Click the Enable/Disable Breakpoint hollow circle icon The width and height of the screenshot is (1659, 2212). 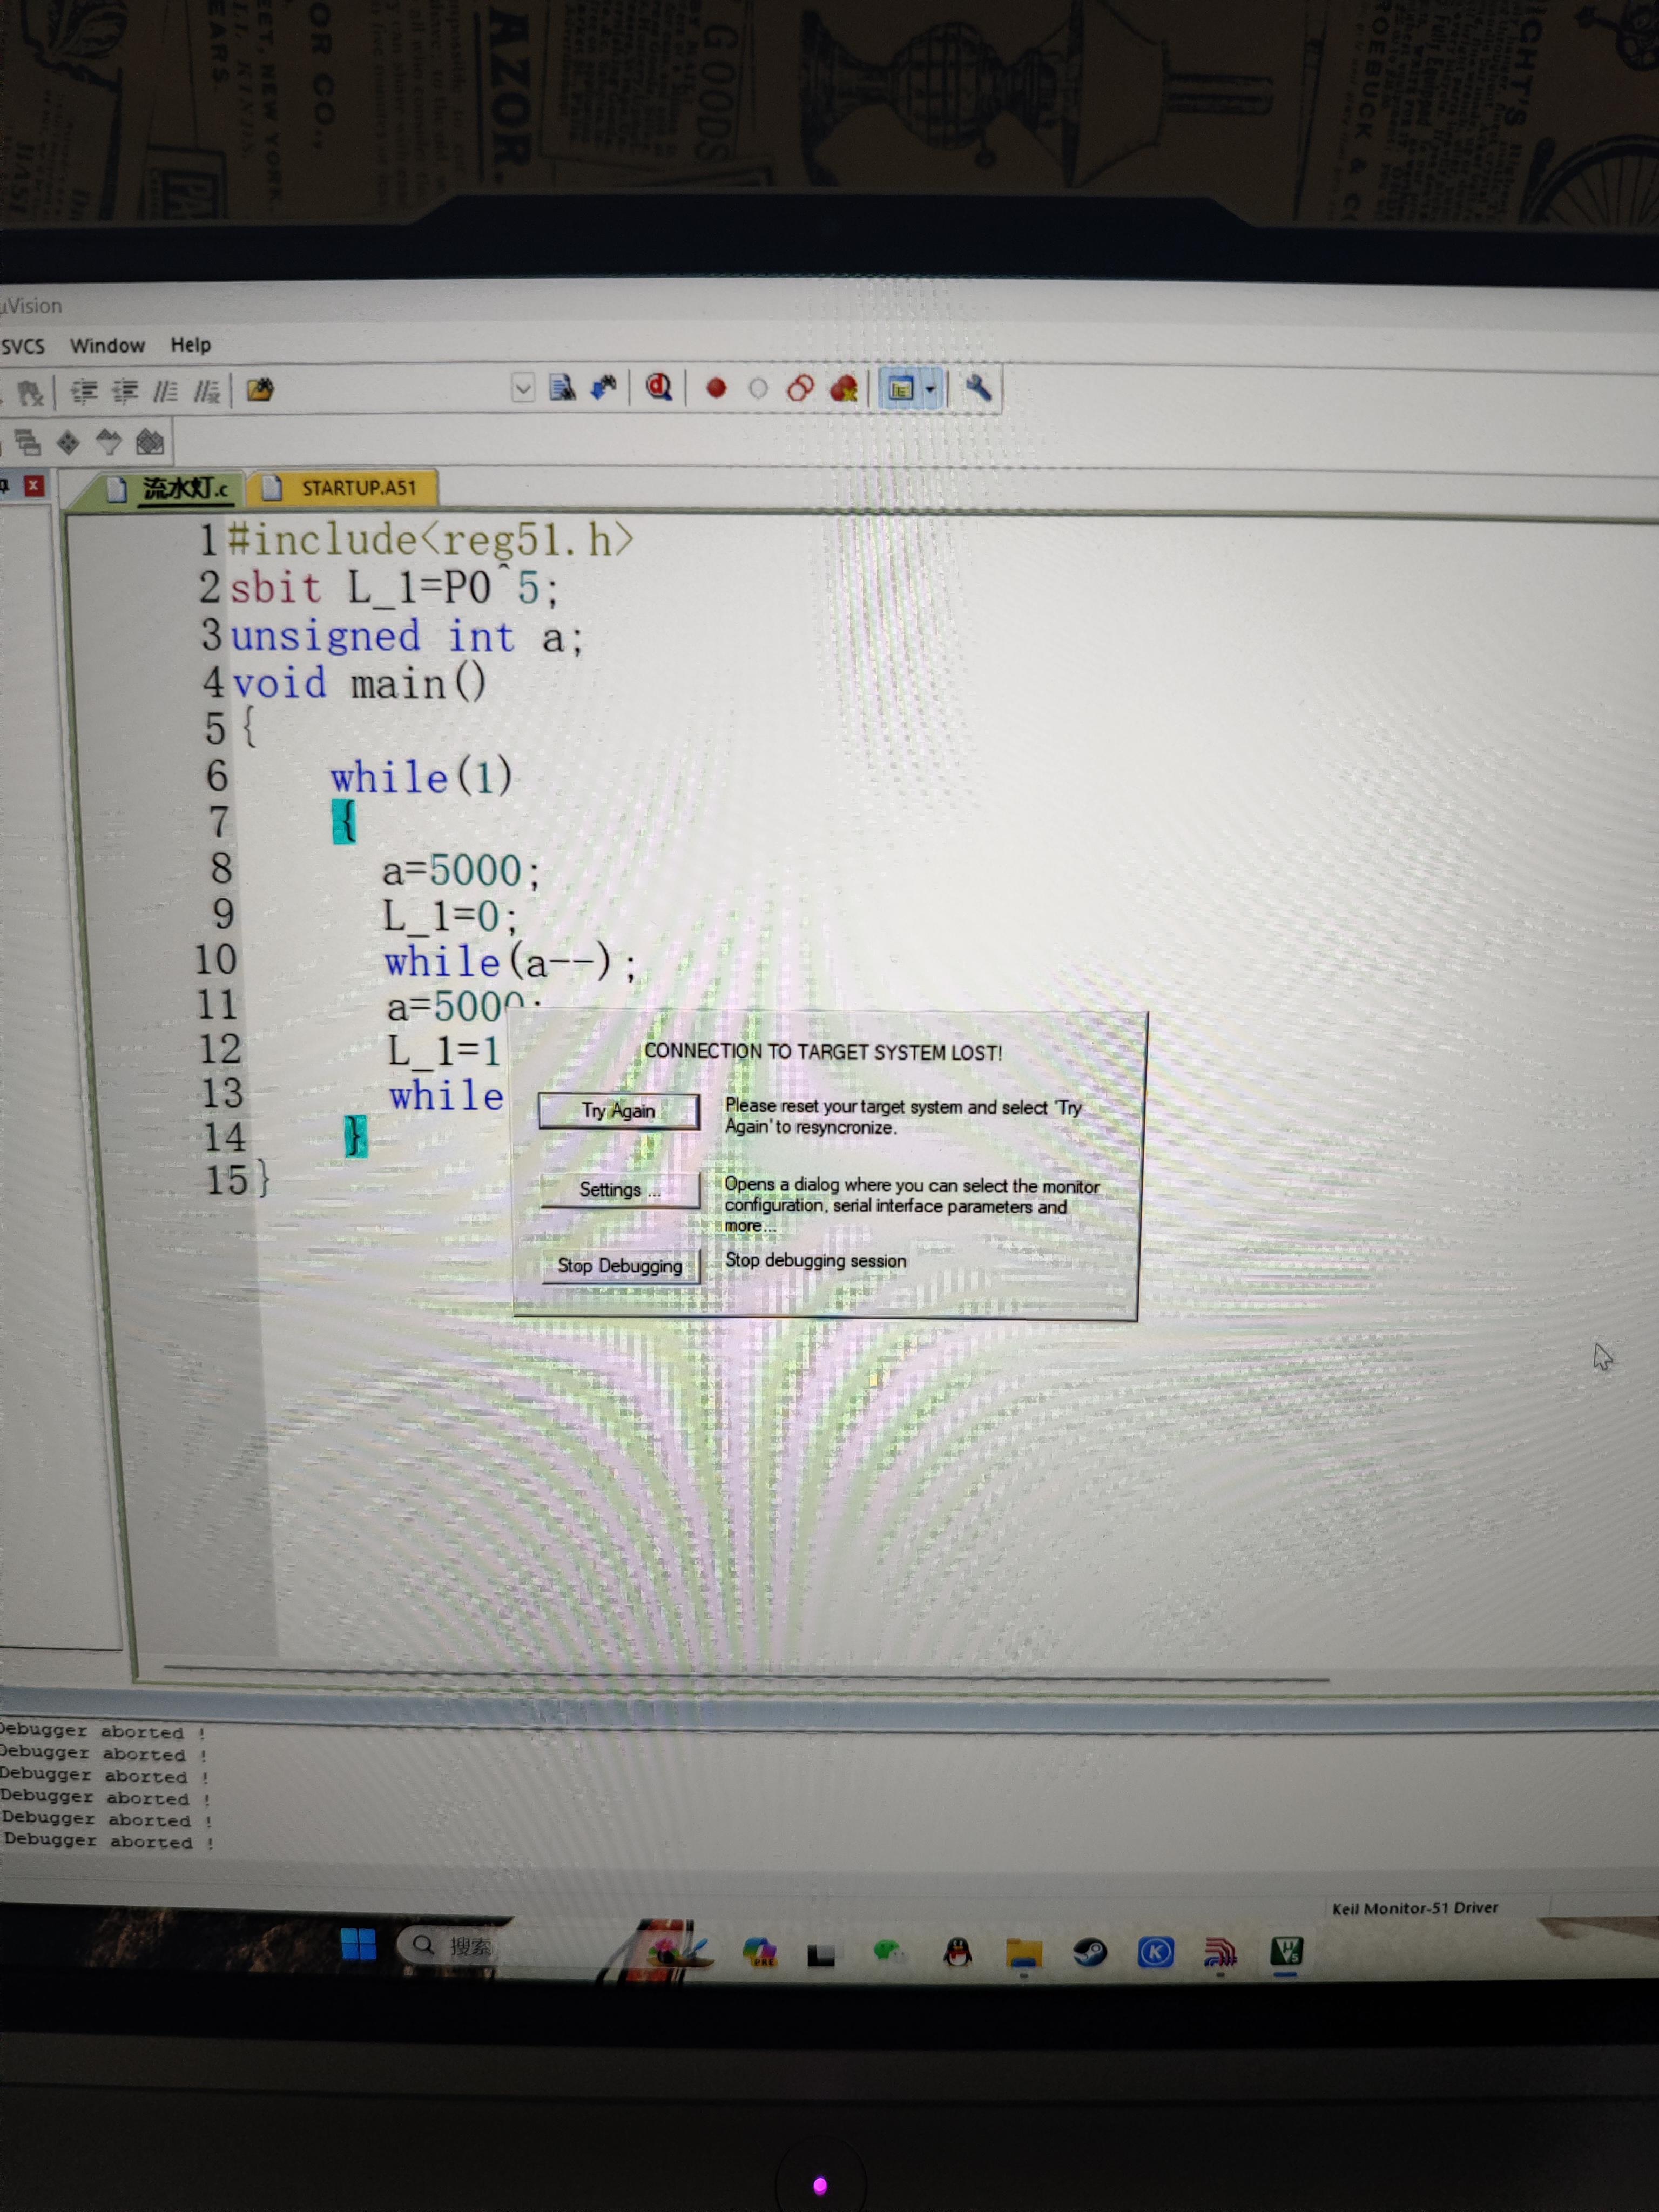[x=758, y=388]
